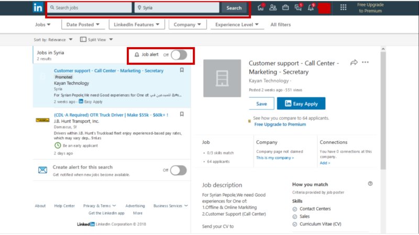Bookmark the Customer support job listing
Image resolution: width=419 pixels, height=235 pixels.
(182, 70)
